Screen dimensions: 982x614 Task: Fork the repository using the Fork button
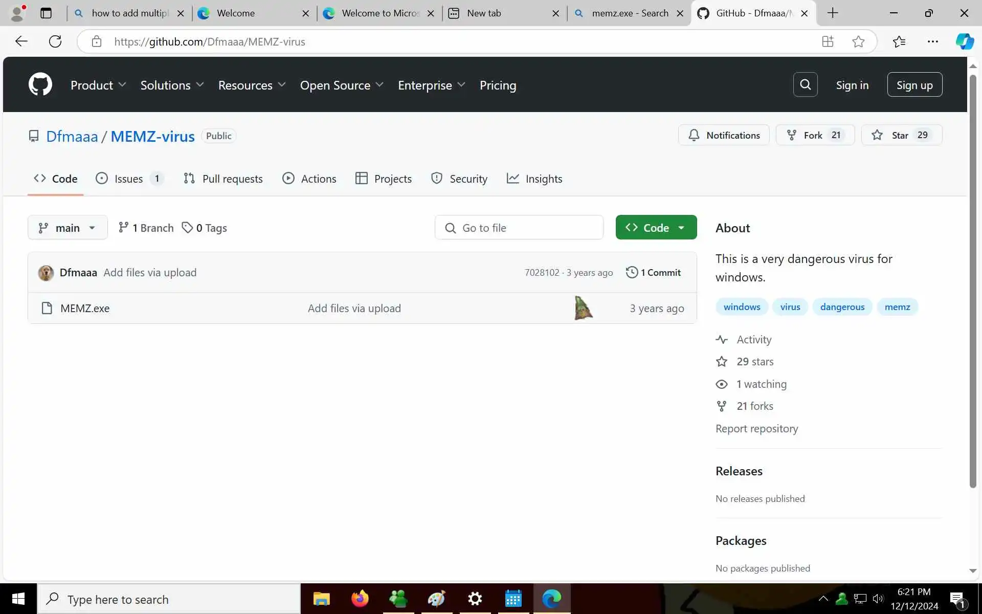[815, 135]
